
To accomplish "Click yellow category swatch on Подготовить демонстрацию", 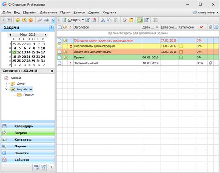I will pos(181,46).
